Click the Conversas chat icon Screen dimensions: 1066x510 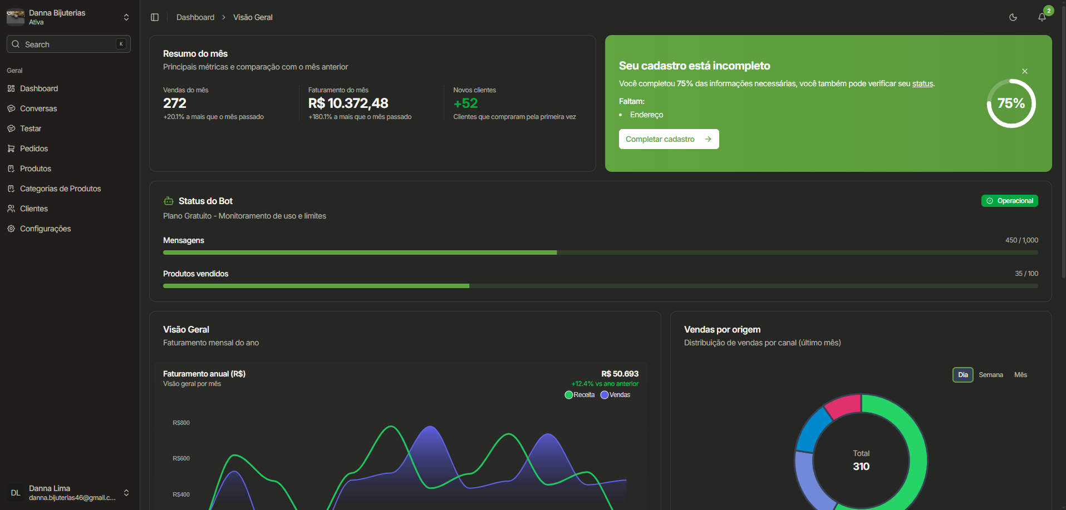11,108
